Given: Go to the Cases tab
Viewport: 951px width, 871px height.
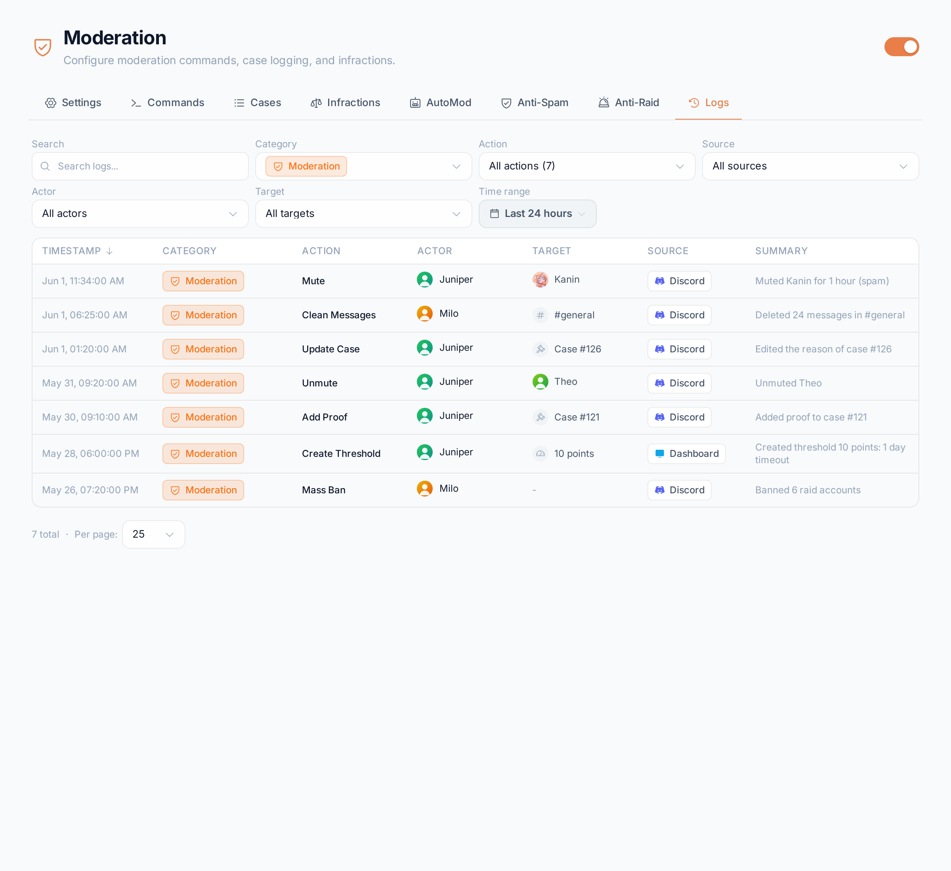Looking at the screenshot, I should [258, 103].
